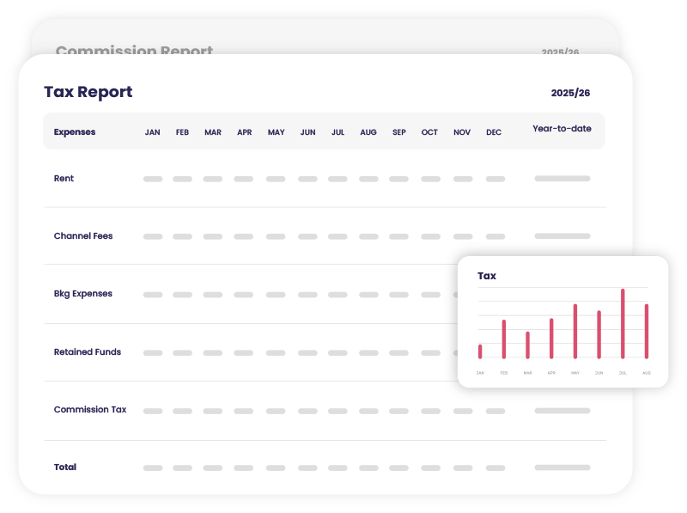Select the Rent expense row label
This screenshot has height=513, width=687.
pos(64,179)
